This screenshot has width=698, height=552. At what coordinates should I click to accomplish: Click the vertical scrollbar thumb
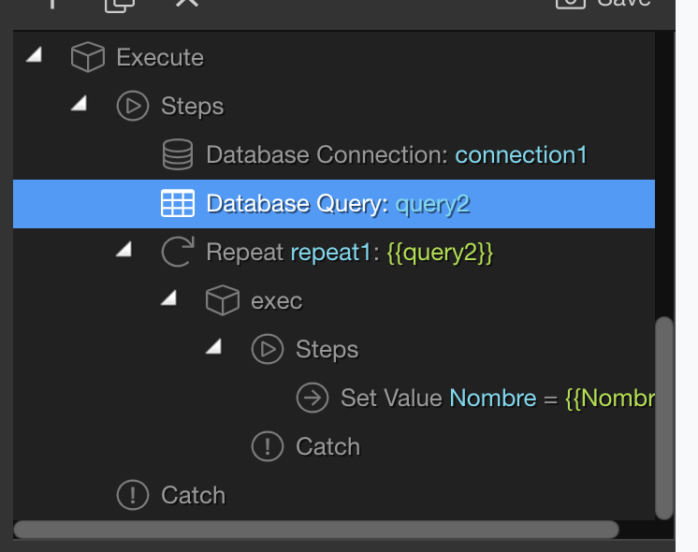[x=664, y=418]
